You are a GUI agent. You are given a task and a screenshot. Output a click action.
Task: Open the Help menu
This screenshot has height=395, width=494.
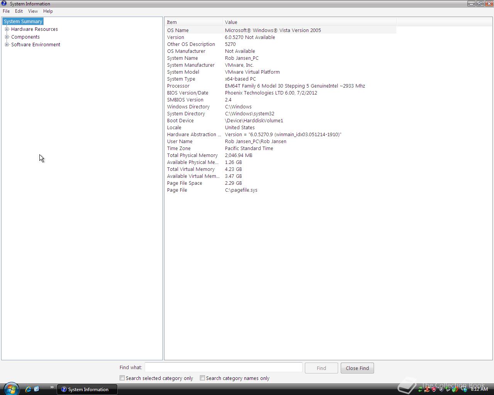pyautogui.click(x=48, y=11)
